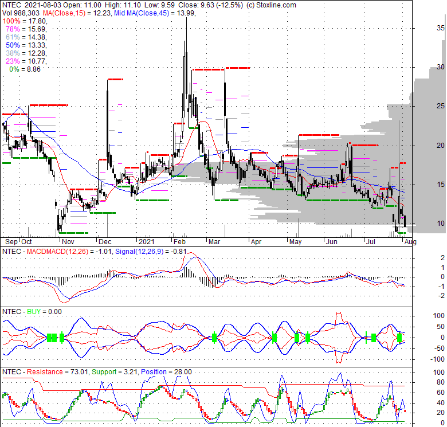Click the 'Jul' month axis label
Screen dimensions: 447x427
click(x=370, y=242)
